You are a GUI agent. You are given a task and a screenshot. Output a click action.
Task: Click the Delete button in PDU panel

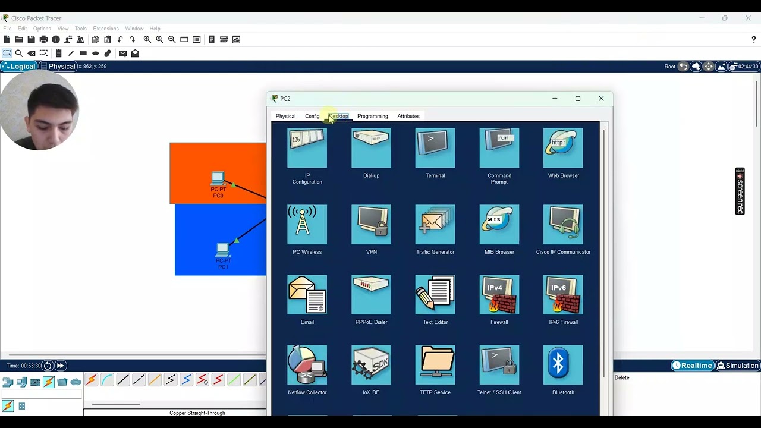(x=622, y=377)
